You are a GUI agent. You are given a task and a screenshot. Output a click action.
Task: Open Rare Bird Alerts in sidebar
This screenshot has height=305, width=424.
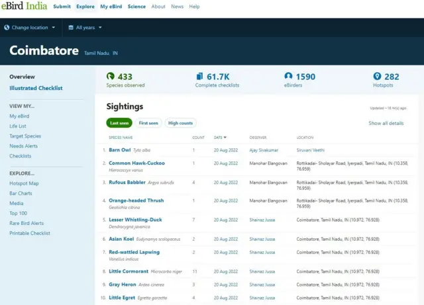(26, 223)
